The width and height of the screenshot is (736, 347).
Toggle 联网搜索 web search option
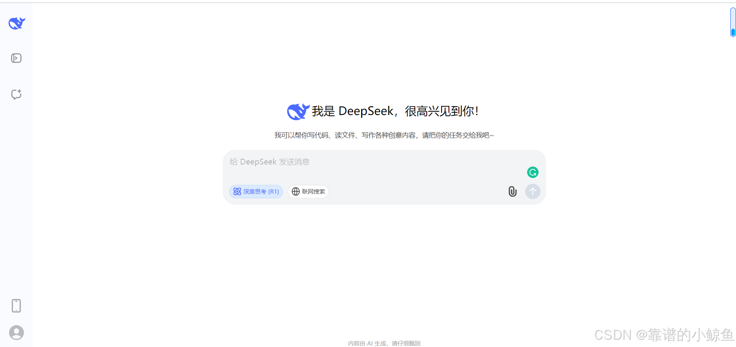308,191
